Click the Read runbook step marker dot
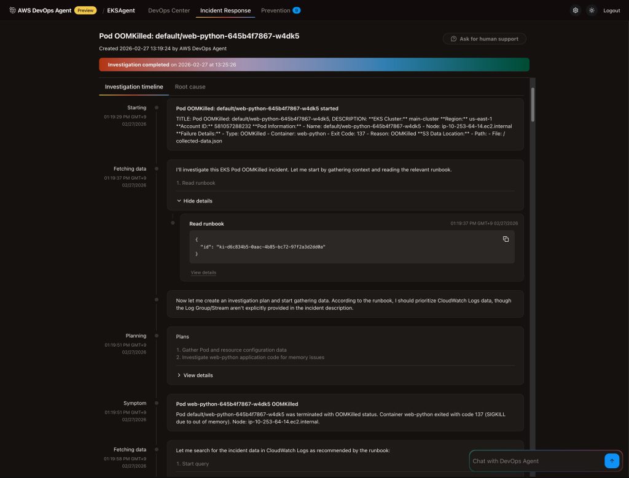The width and height of the screenshot is (629, 478). point(173,223)
